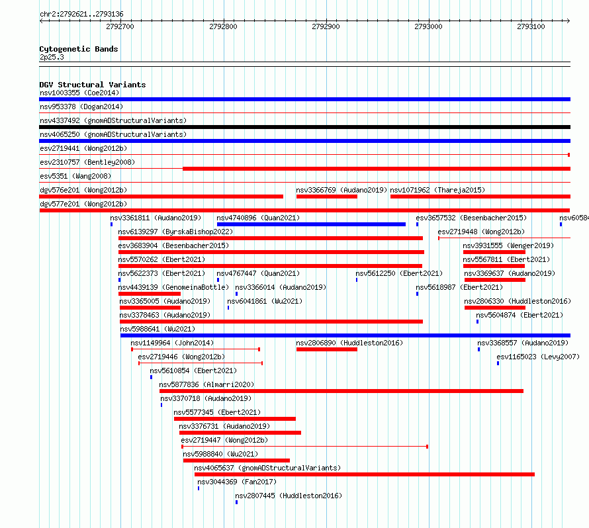Select nsv2806330 (Huddleston2016) label
Screen dimensions: 589x528
click(x=518, y=301)
